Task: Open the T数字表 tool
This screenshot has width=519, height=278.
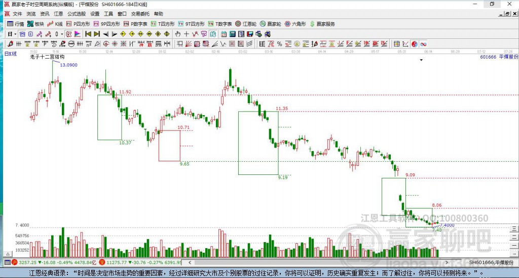Action: [x=220, y=24]
